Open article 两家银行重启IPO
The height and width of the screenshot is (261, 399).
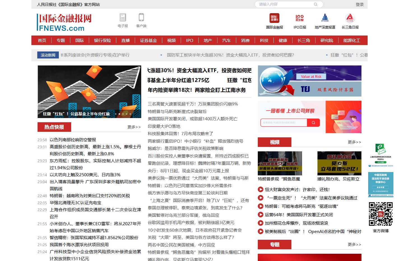tap(195, 141)
